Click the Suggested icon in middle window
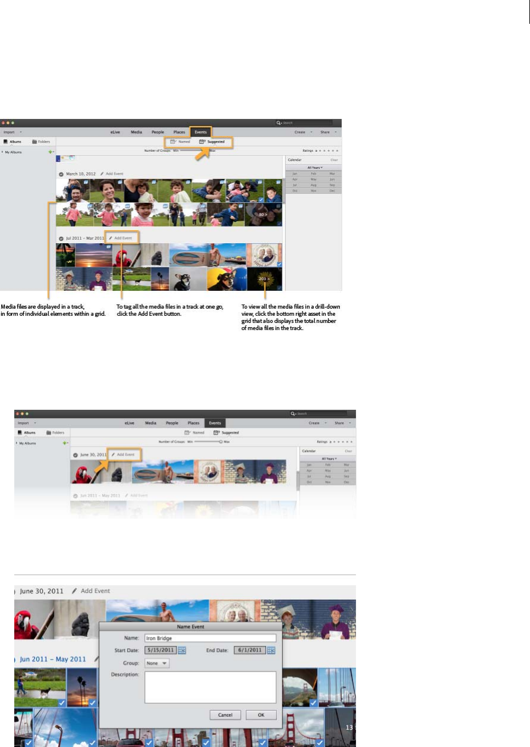 pos(217,433)
